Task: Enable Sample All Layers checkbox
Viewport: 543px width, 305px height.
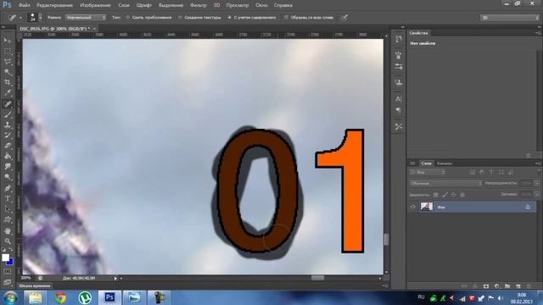Action: coord(286,17)
